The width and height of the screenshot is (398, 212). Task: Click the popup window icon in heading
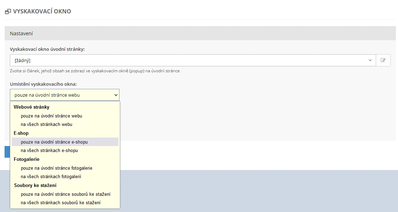pos(8,12)
